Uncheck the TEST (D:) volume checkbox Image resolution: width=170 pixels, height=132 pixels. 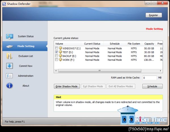pyautogui.click(x=56, y=52)
